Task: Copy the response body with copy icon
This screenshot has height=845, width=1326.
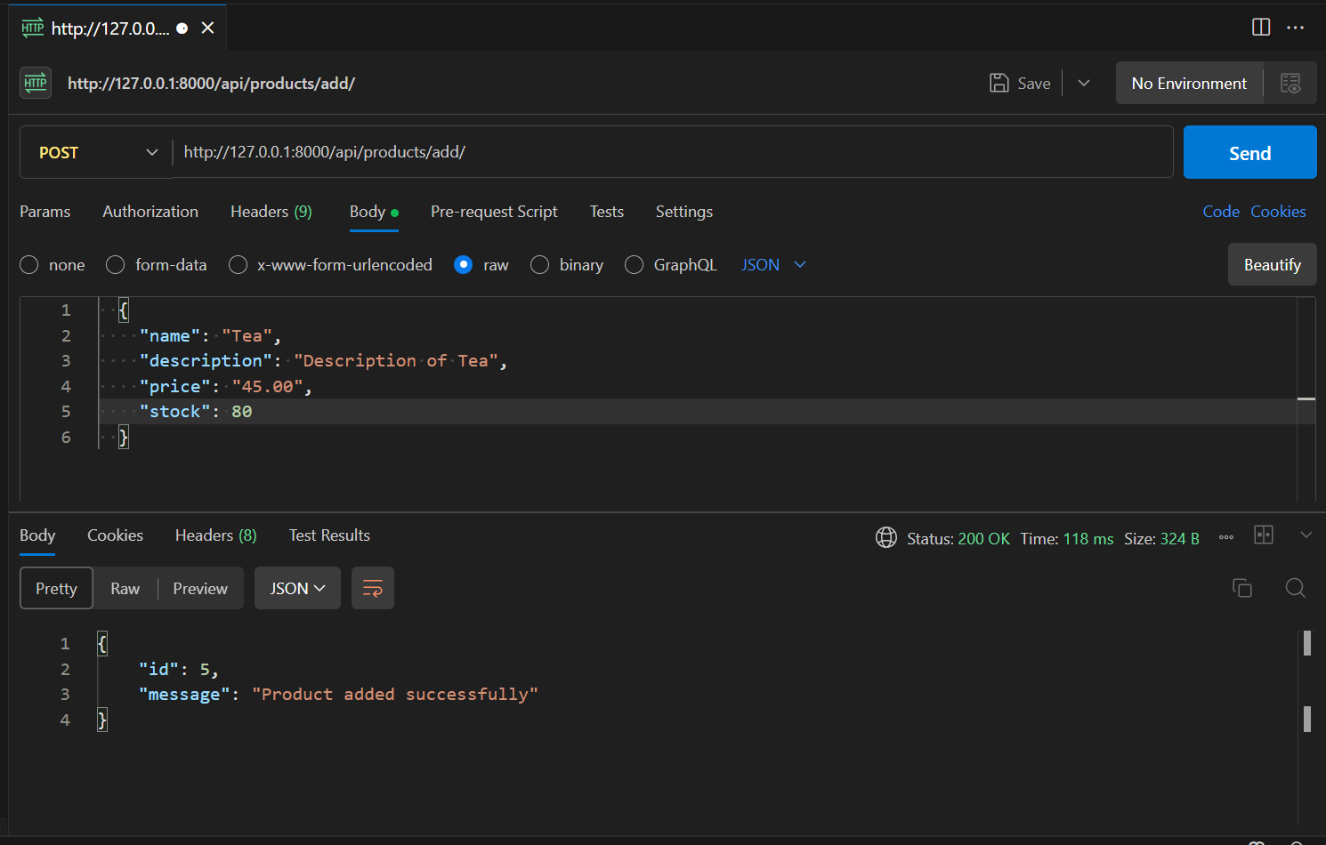Action: click(x=1242, y=588)
